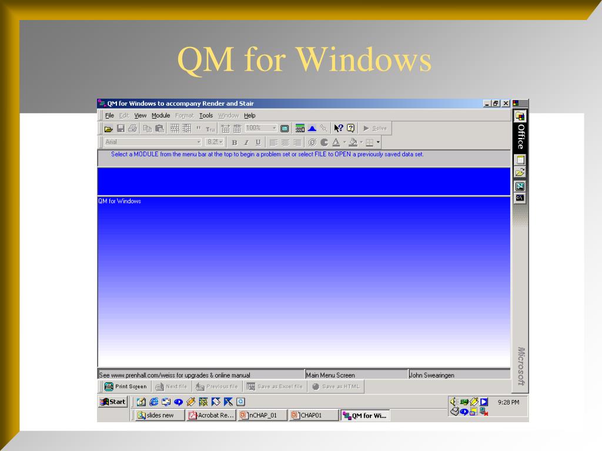Screen dimensions: 602x451
Task: Click the Solve button
Action: pos(375,128)
